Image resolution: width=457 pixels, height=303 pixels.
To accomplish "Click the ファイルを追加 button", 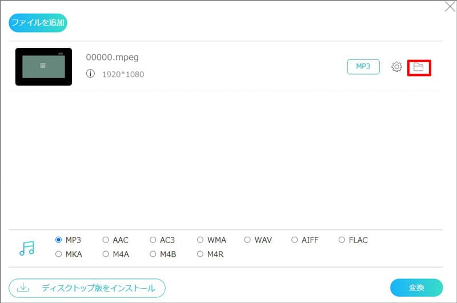I will 38,23.
